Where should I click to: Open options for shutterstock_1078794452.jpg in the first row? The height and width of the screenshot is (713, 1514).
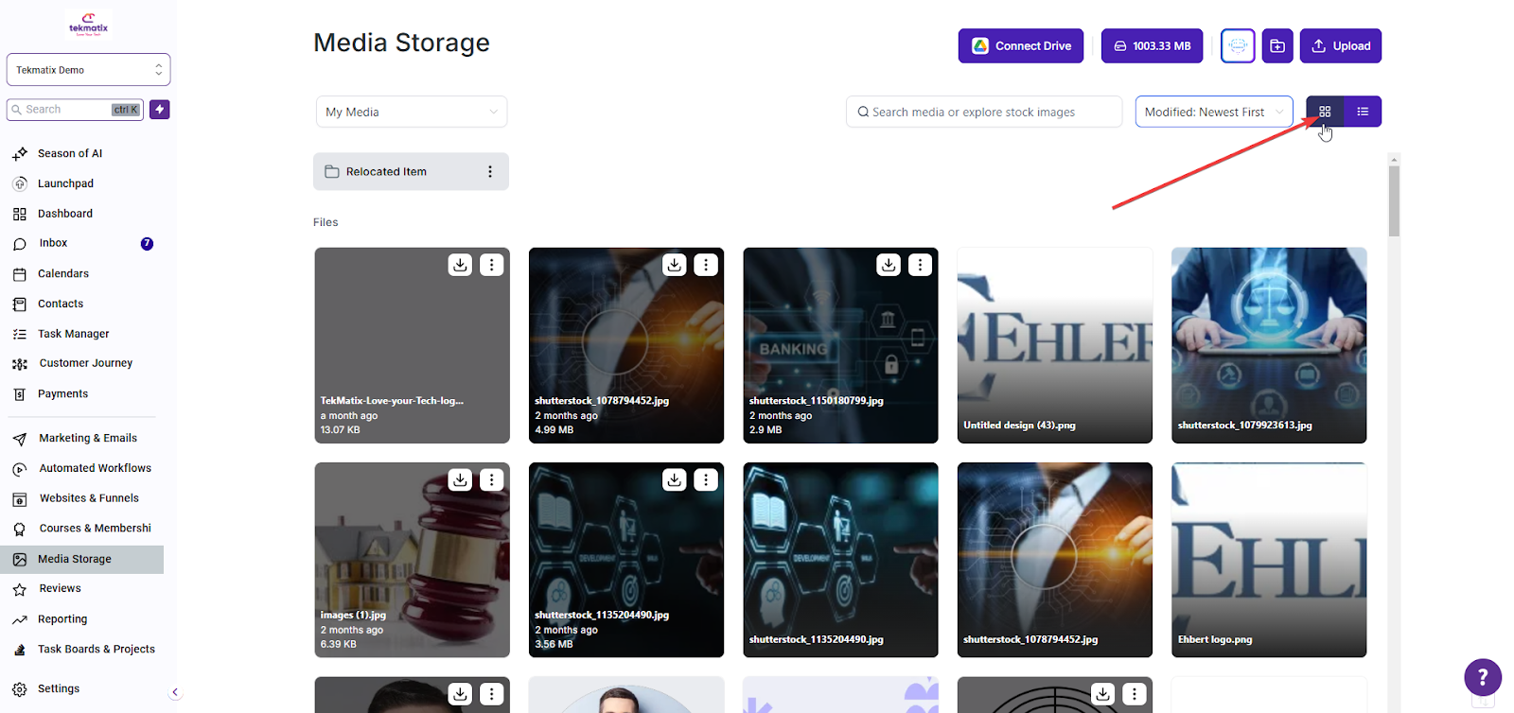706,265
